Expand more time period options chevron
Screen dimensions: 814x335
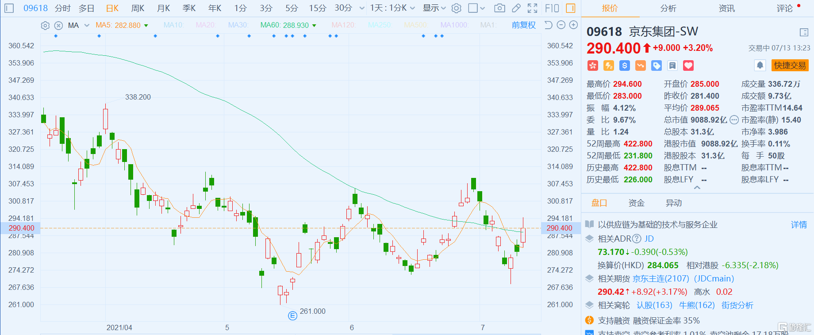[362, 8]
